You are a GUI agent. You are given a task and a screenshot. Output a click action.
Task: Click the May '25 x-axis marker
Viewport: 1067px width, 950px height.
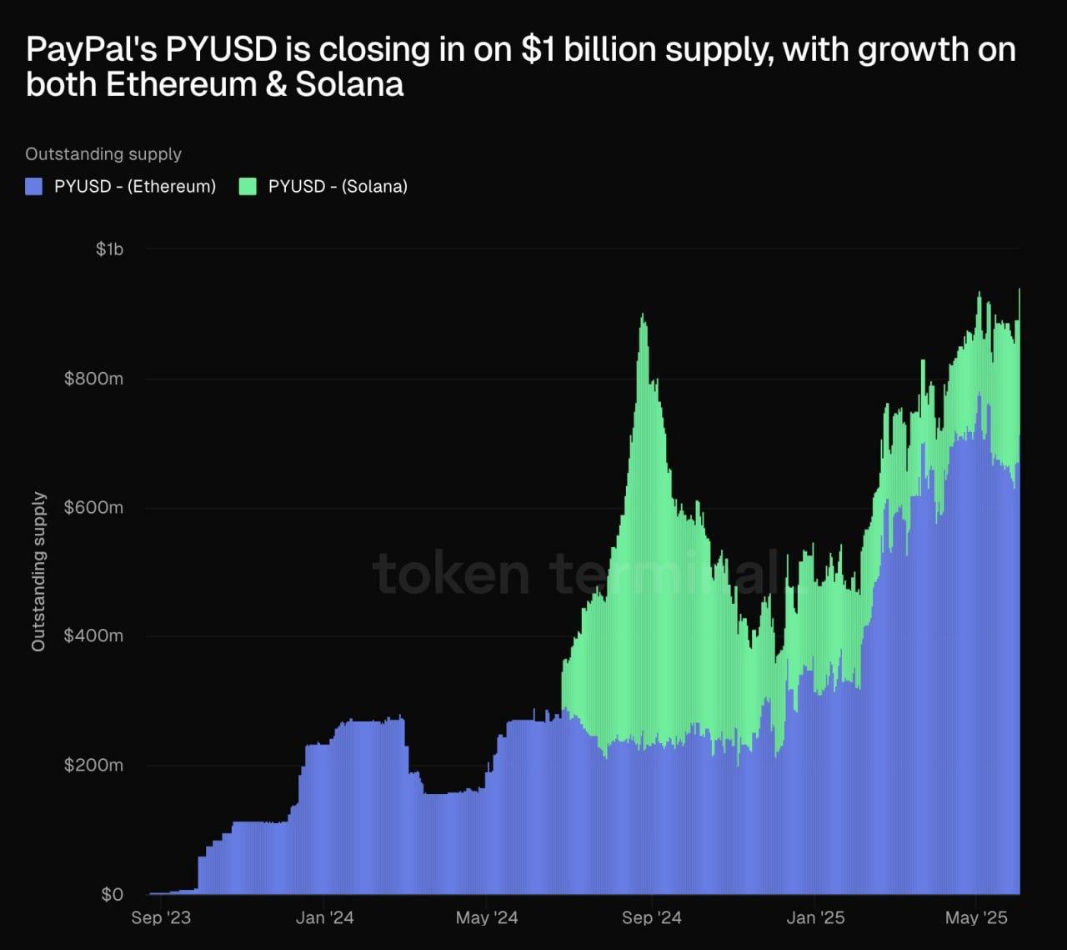click(976, 917)
